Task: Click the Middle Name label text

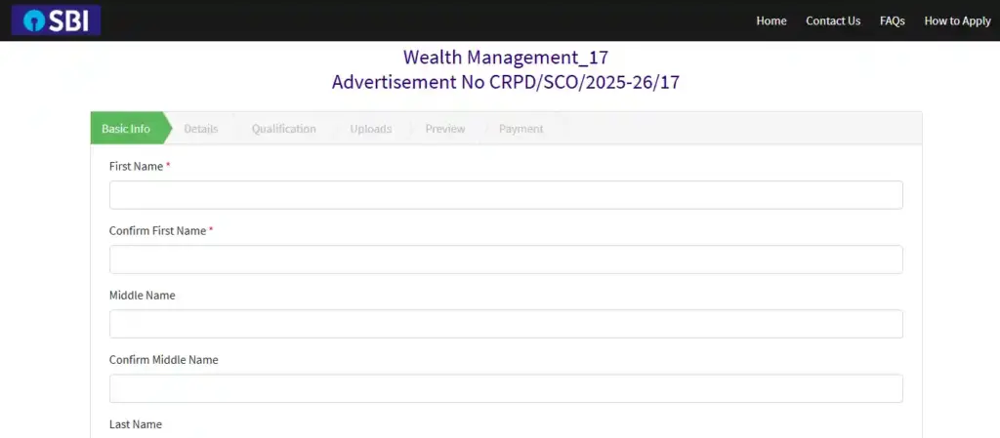Action: [x=142, y=296]
